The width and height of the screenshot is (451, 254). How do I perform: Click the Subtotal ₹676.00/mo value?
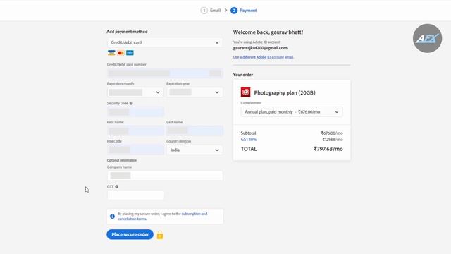click(332, 133)
